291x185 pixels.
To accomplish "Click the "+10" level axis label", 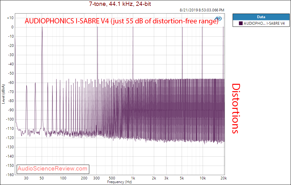I will click(x=10, y=18).
